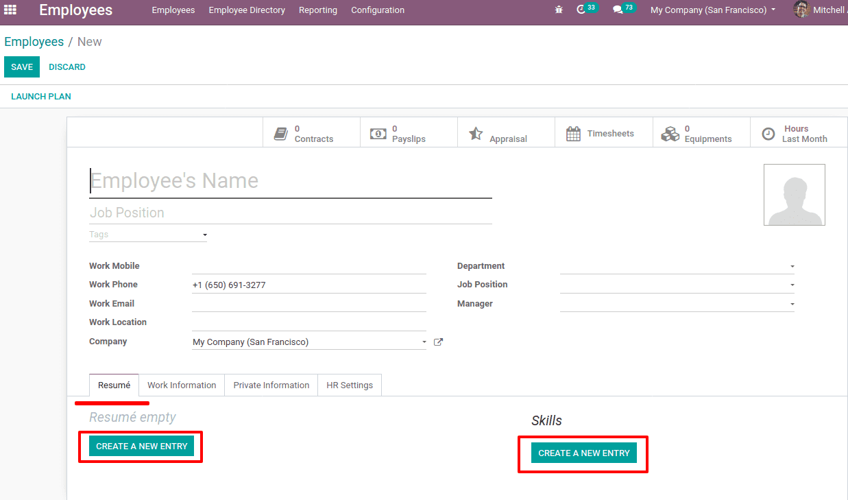Switch to the HR Settings tab
848x500 pixels.
coord(350,385)
